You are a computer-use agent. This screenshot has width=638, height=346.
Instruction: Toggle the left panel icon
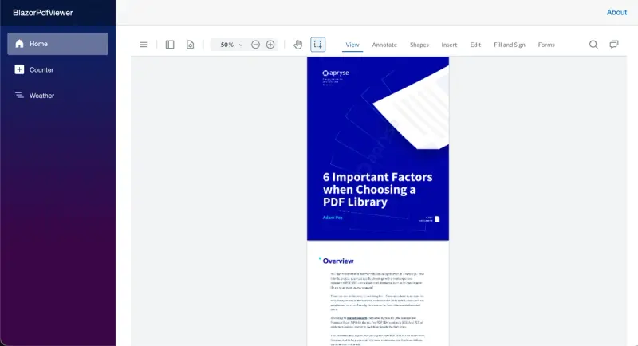click(170, 45)
